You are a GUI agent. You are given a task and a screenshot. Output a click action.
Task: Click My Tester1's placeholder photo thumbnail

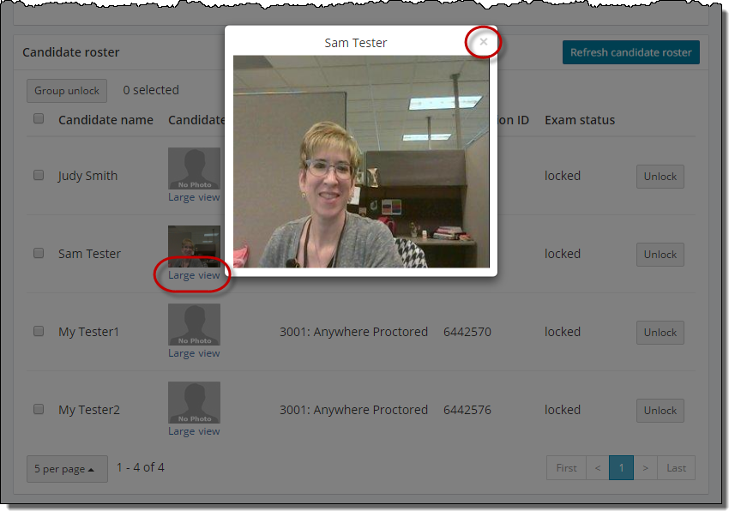point(194,324)
